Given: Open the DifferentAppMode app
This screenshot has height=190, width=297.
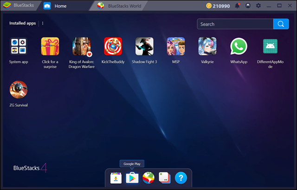Looking at the screenshot, I should point(270,46).
